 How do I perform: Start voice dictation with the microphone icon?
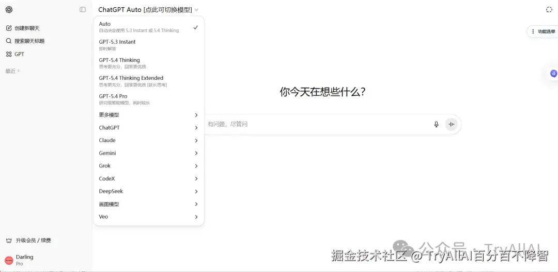(x=436, y=124)
